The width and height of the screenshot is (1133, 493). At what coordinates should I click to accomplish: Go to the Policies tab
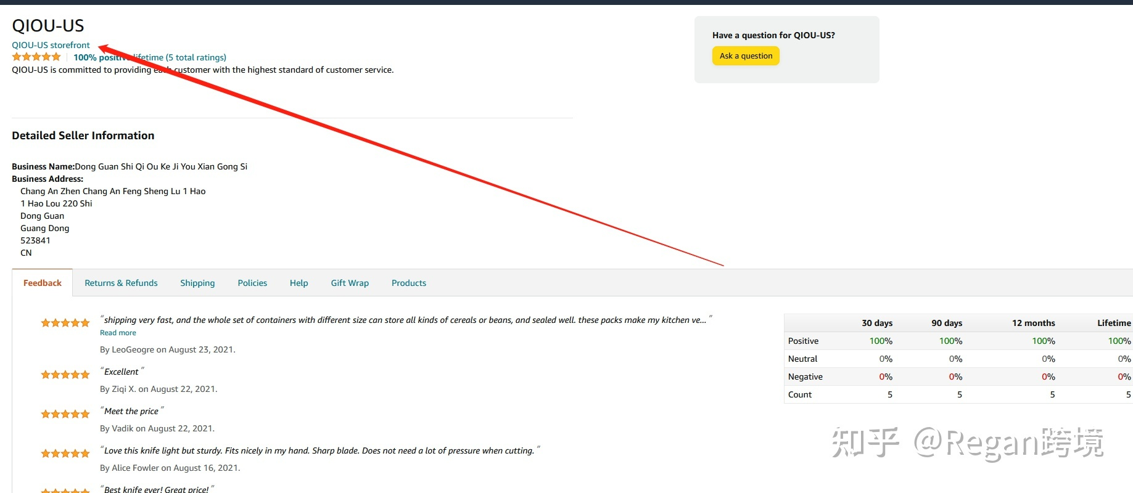pyautogui.click(x=252, y=283)
